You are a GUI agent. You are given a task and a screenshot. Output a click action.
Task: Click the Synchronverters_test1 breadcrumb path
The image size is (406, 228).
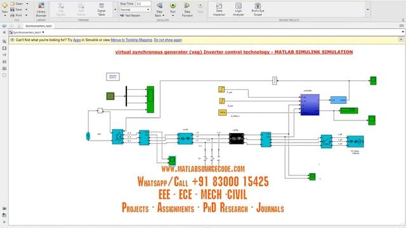click(27, 32)
